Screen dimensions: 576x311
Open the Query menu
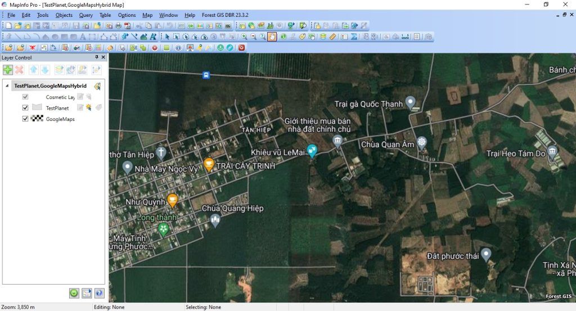[x=85, y=15]
